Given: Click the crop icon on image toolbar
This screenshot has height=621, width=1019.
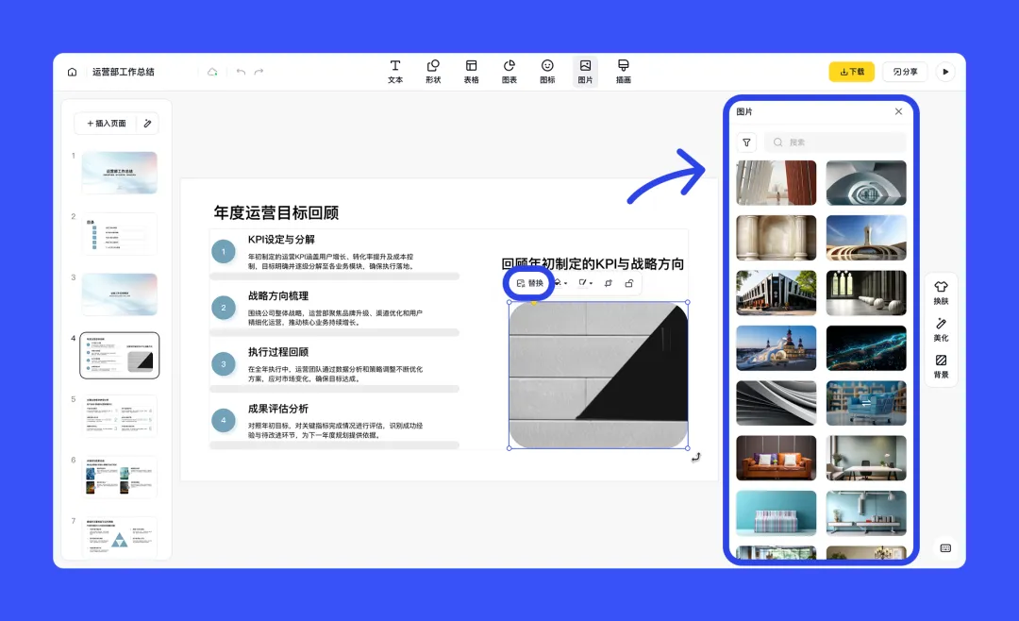Looking at the screenshot, I should [x=609, y=283].
